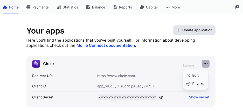Screen dimensions: 243x111
Task: Click the Capital icon in navigation
Action: click(142, 7)
